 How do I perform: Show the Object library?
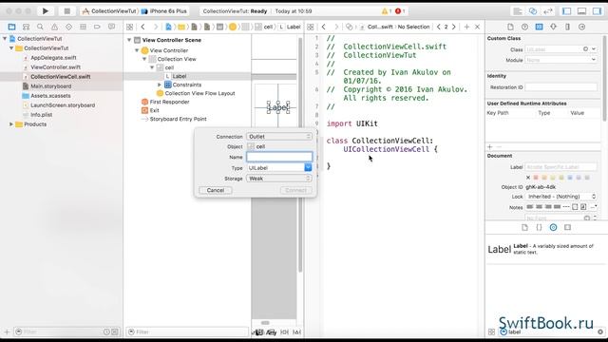point(553,228)
